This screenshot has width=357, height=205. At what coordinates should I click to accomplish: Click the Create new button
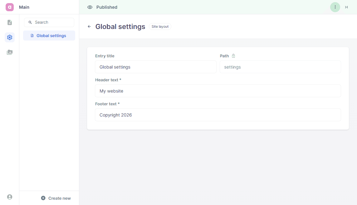click(56, 198)
